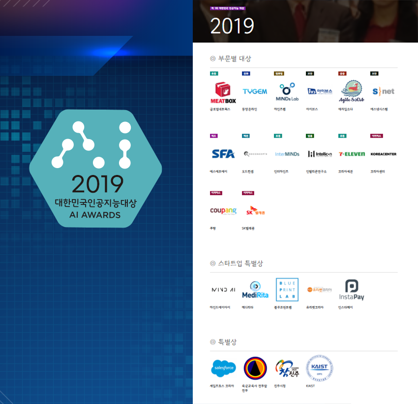The height and width of the screenshot is (404, 418).
Task: Click the large 2019 page heading
Action: pos(232,26)
